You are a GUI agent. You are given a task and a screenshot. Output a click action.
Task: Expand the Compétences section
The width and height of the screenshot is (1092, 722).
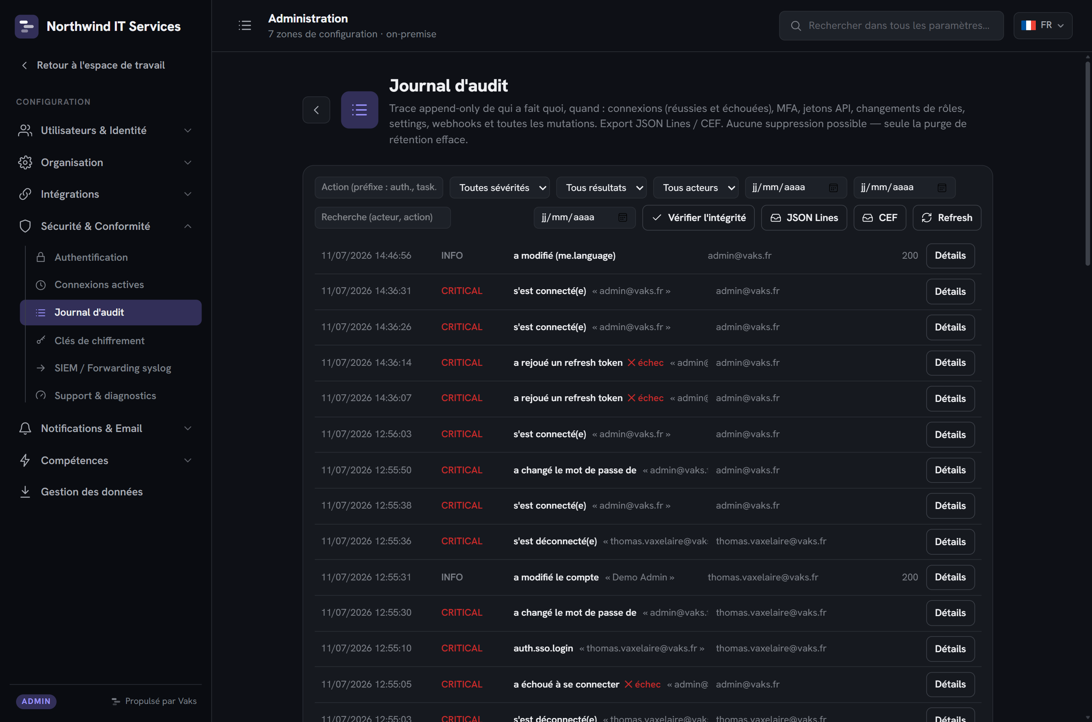187,460
